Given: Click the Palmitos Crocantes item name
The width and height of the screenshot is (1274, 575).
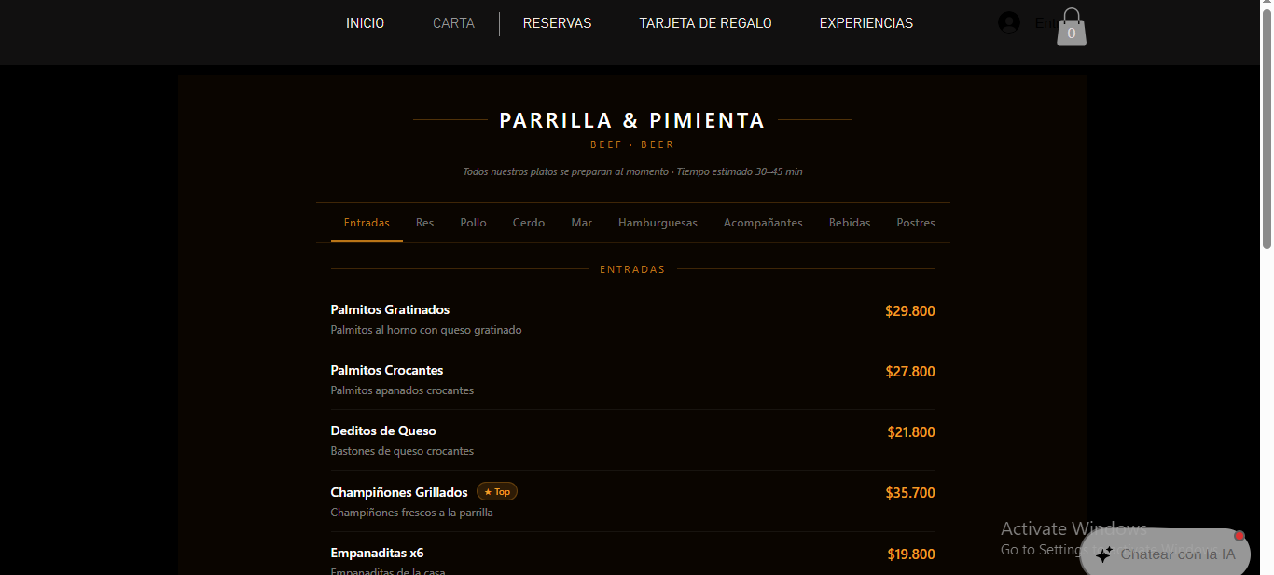Looking at the screenshot, I should click(x=387, y=370).
